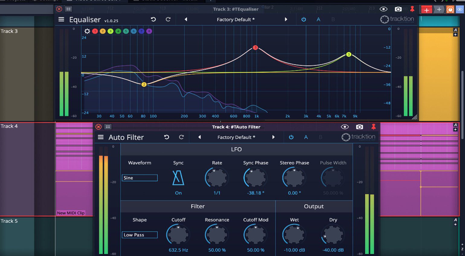Click the undo icon in the Equaliser

(153, 19)
